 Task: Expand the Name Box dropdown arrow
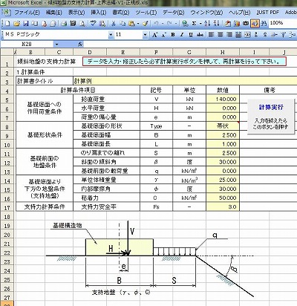[x=56, y=45]
